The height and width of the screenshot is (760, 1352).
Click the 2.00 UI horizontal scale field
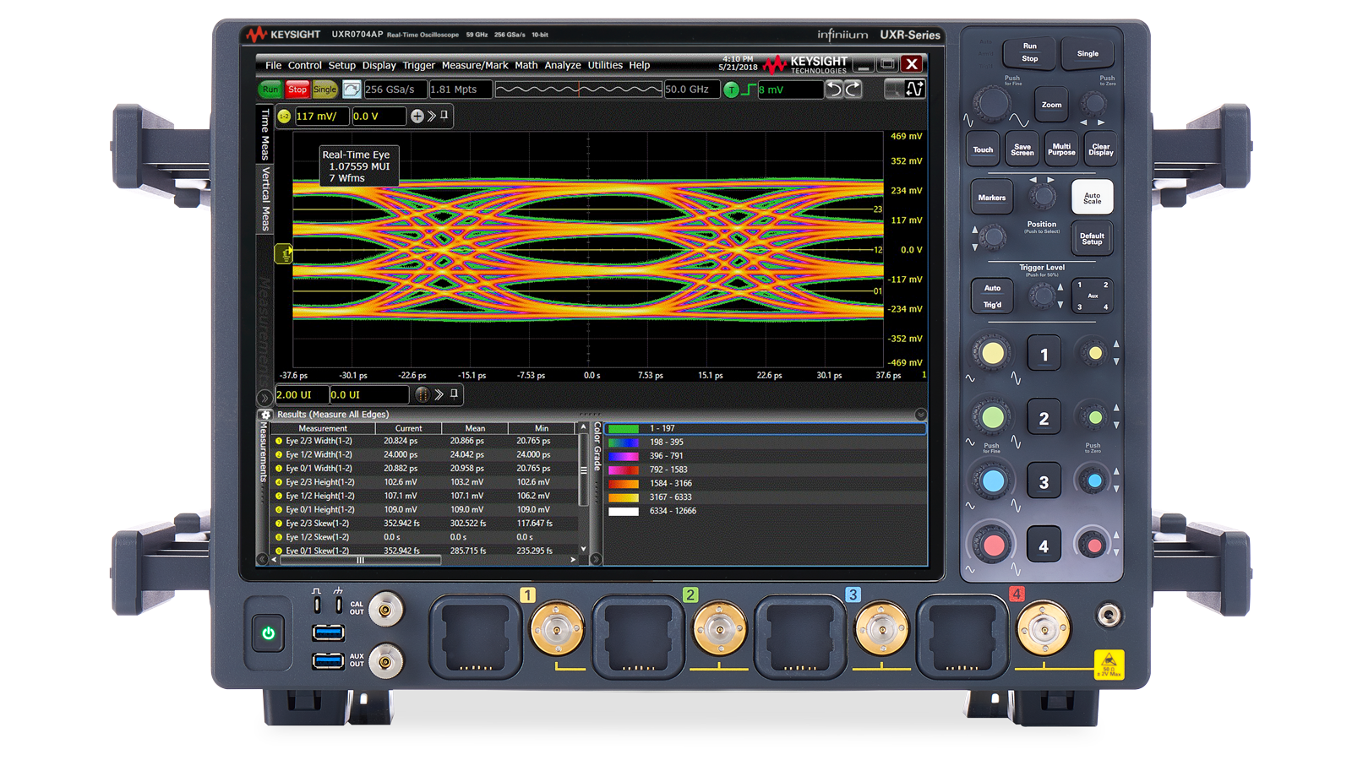point(296,394)
